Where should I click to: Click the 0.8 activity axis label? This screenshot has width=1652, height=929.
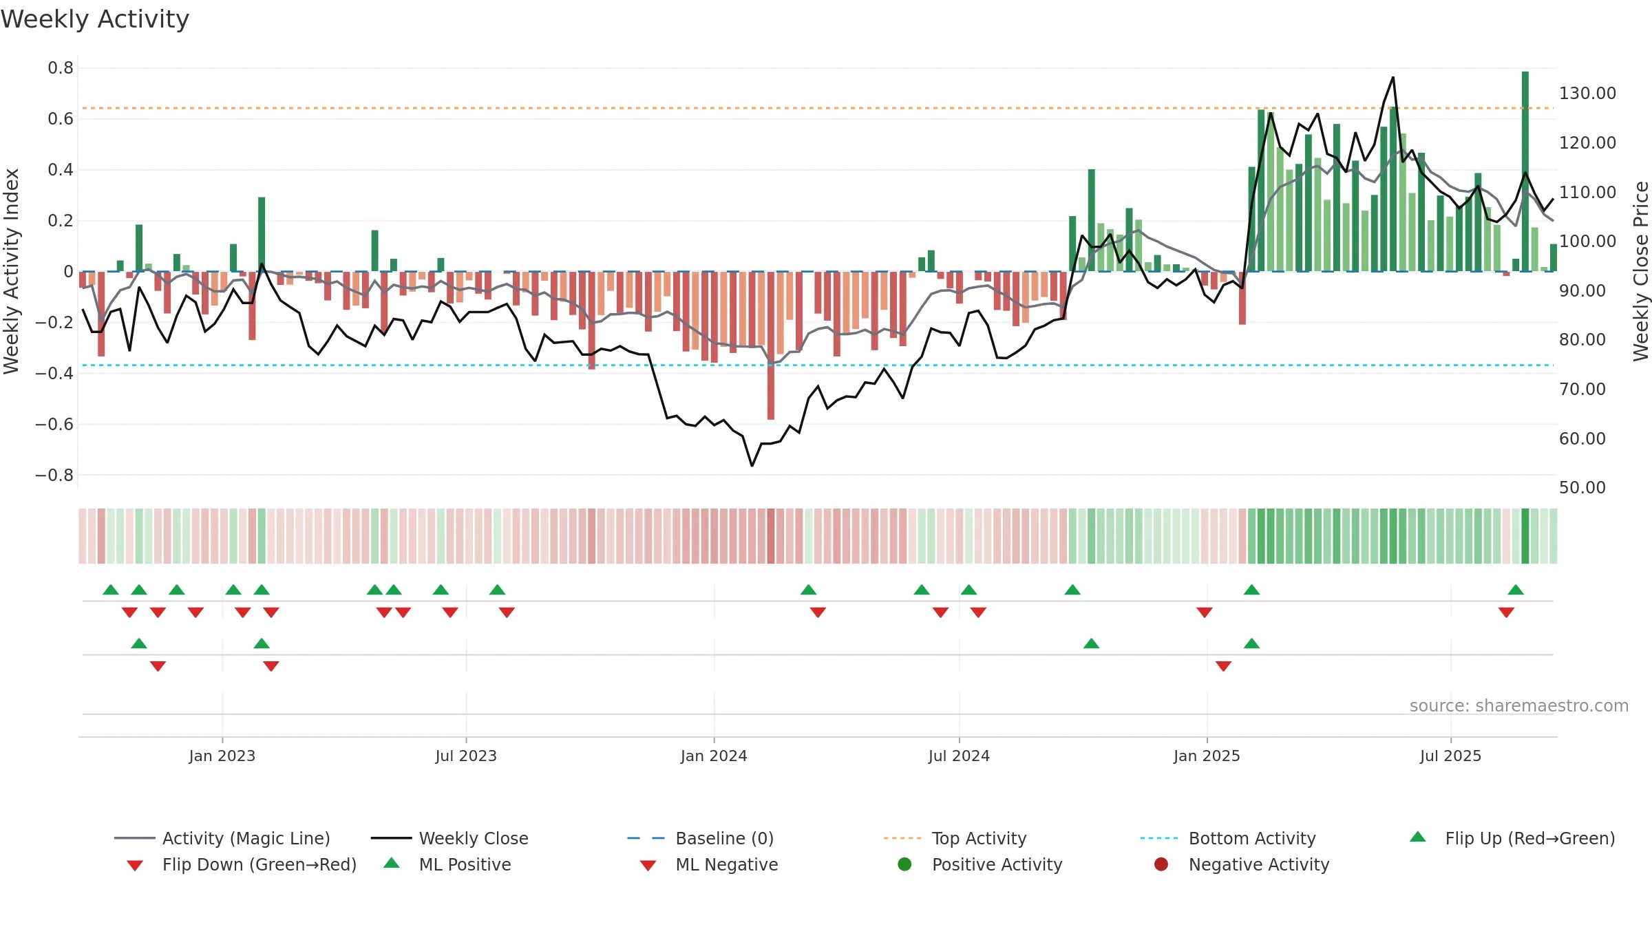click(61, 67)
